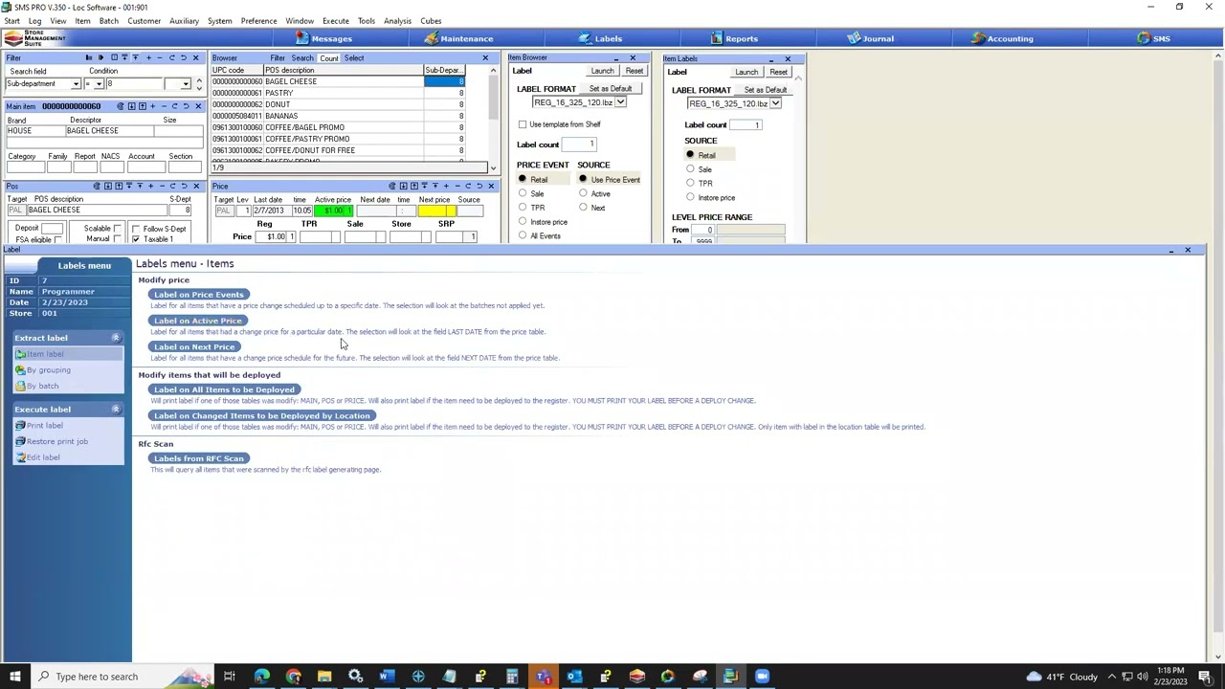Select All Events price event radio
Image resolution: width=1225 pixels, height=689 pixels.
click(x=523, y=235)
